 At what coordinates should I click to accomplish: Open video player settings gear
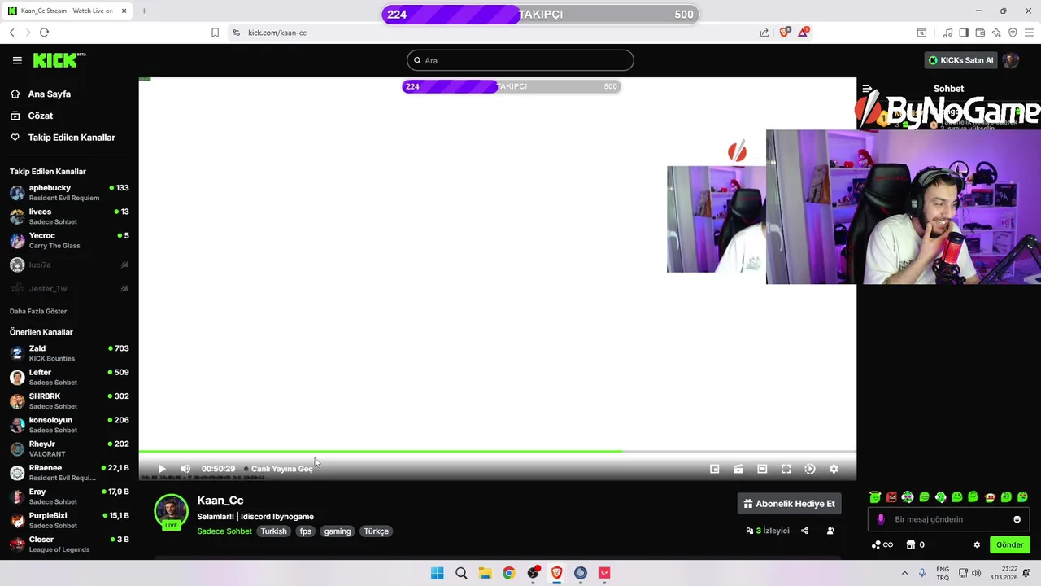(x=834, y=469)
